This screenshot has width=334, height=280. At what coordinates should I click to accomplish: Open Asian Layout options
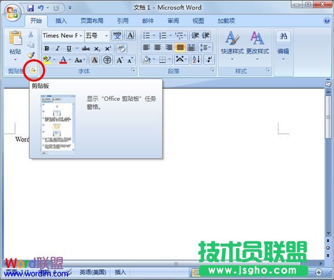181,60
